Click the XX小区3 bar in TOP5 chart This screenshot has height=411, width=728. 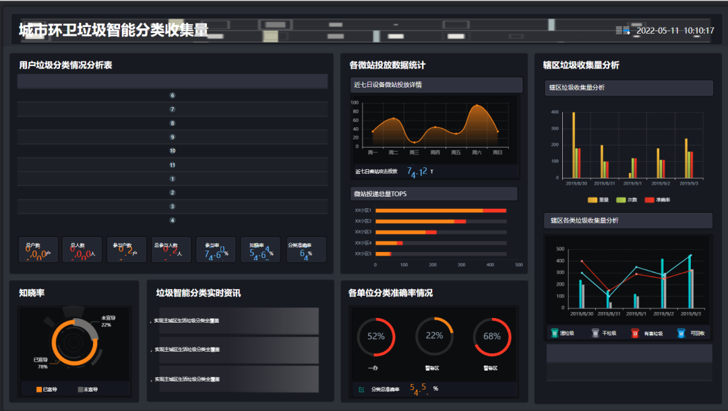click(406, 232)
